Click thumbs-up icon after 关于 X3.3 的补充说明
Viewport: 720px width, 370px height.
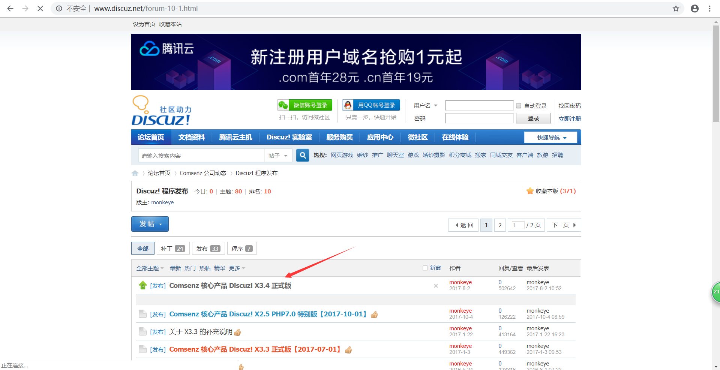click(x=237, y=332)
